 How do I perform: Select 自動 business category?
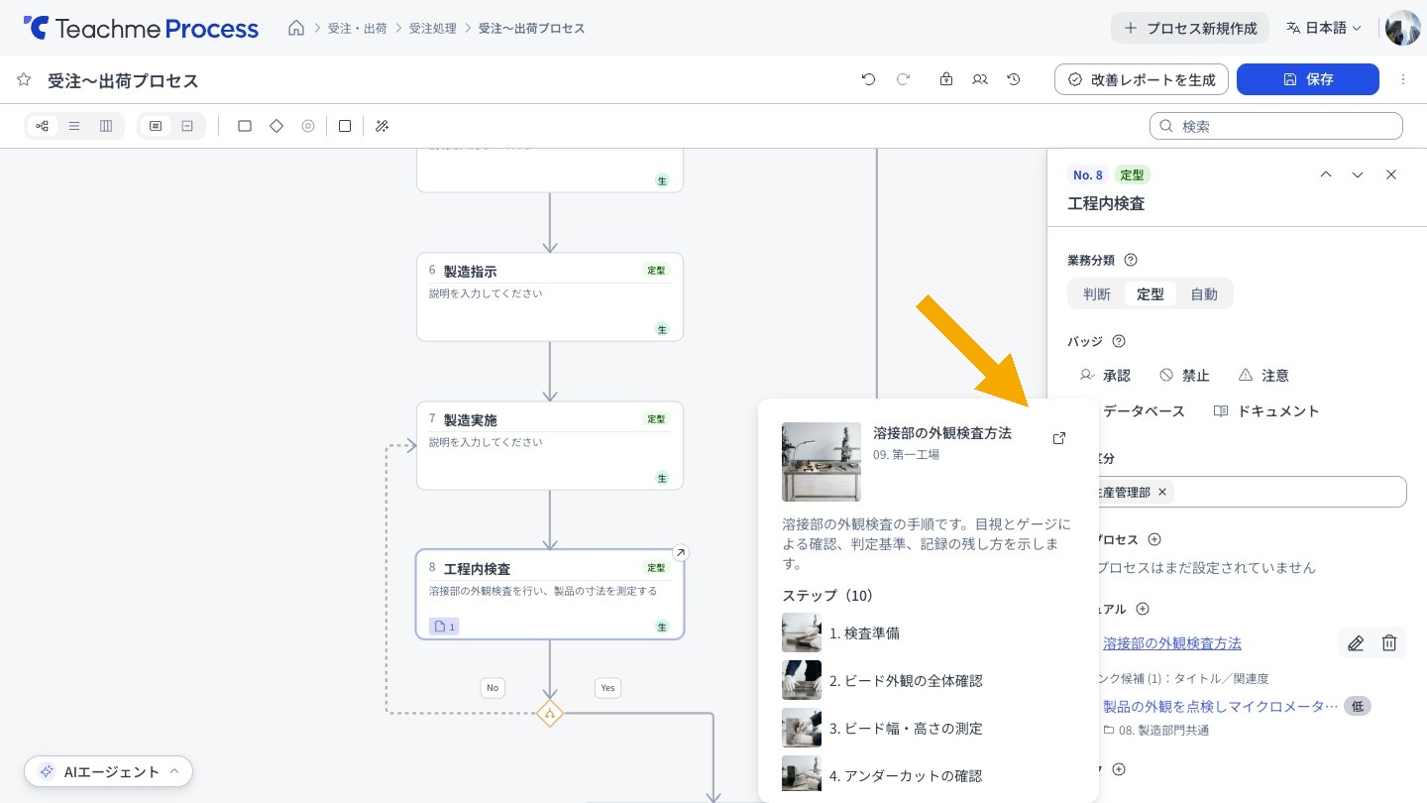click(x=1204, y=293)
